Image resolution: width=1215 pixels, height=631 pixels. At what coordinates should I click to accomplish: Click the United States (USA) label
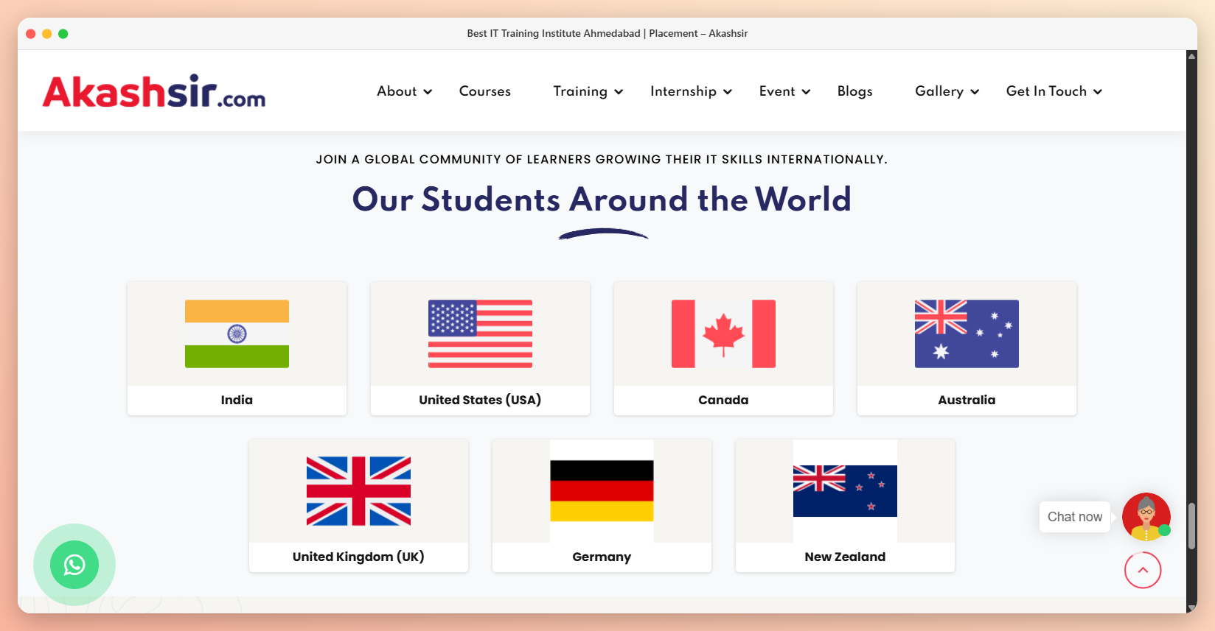pyautogui.click(x=480, y=400)
